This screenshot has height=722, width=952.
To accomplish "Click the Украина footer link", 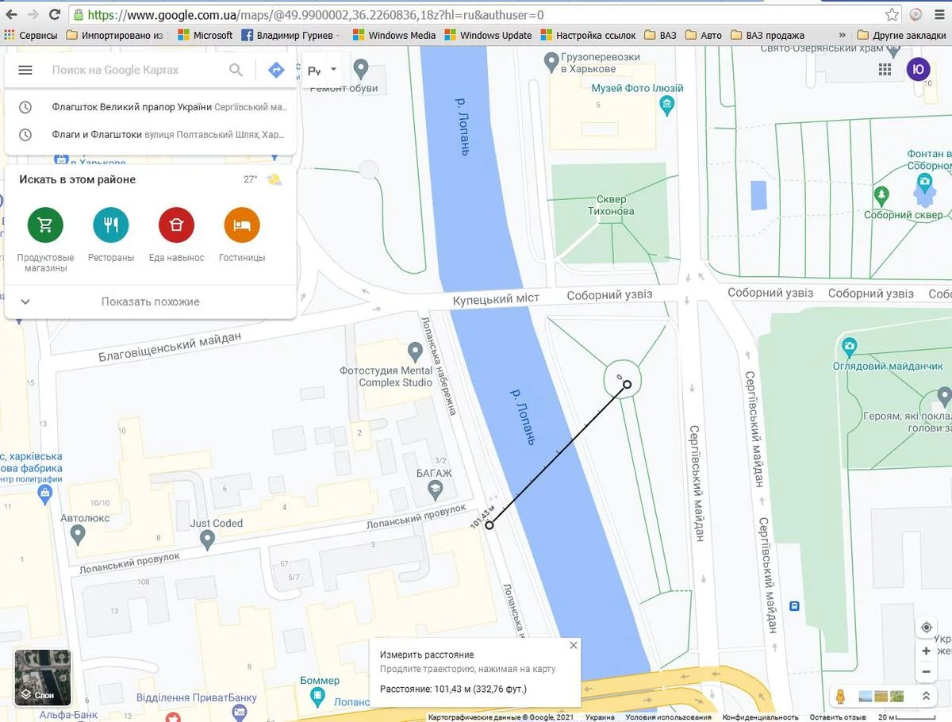I will click(600, 717).
